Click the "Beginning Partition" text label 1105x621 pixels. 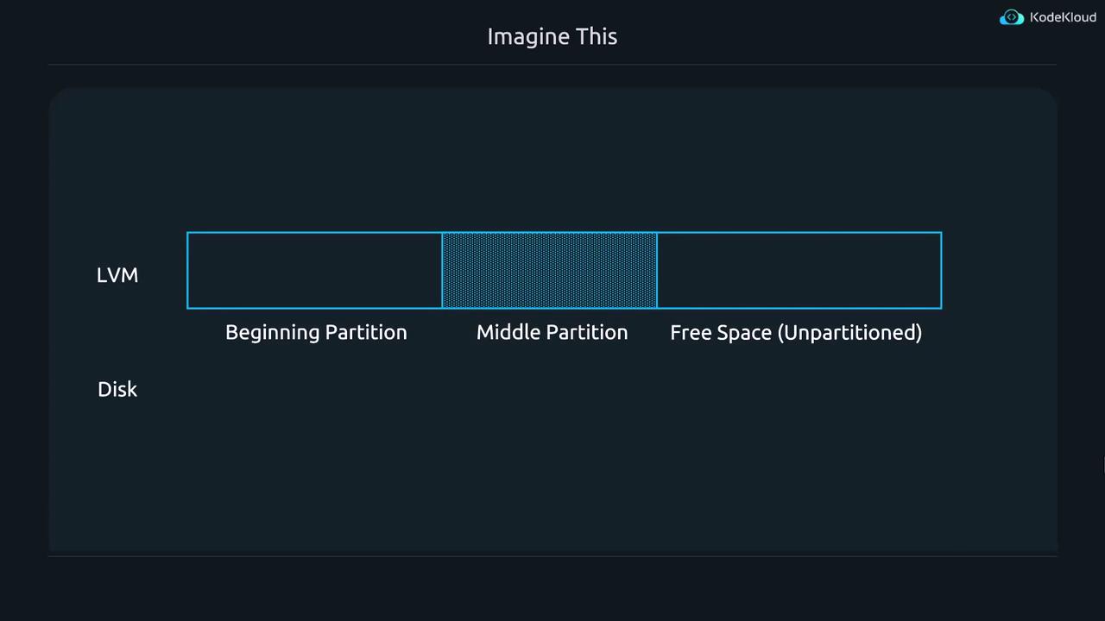pos(316,332)
